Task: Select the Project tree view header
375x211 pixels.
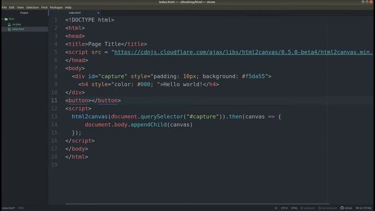Action: 24,13
